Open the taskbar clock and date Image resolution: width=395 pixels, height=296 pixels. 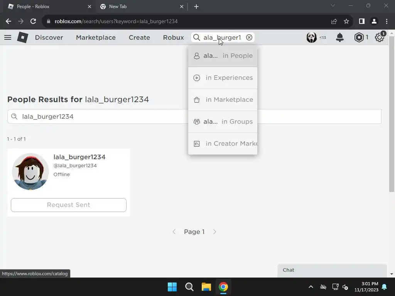[x=366, y=287]
